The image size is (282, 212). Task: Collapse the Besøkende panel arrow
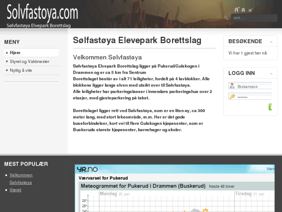[271, 42]
